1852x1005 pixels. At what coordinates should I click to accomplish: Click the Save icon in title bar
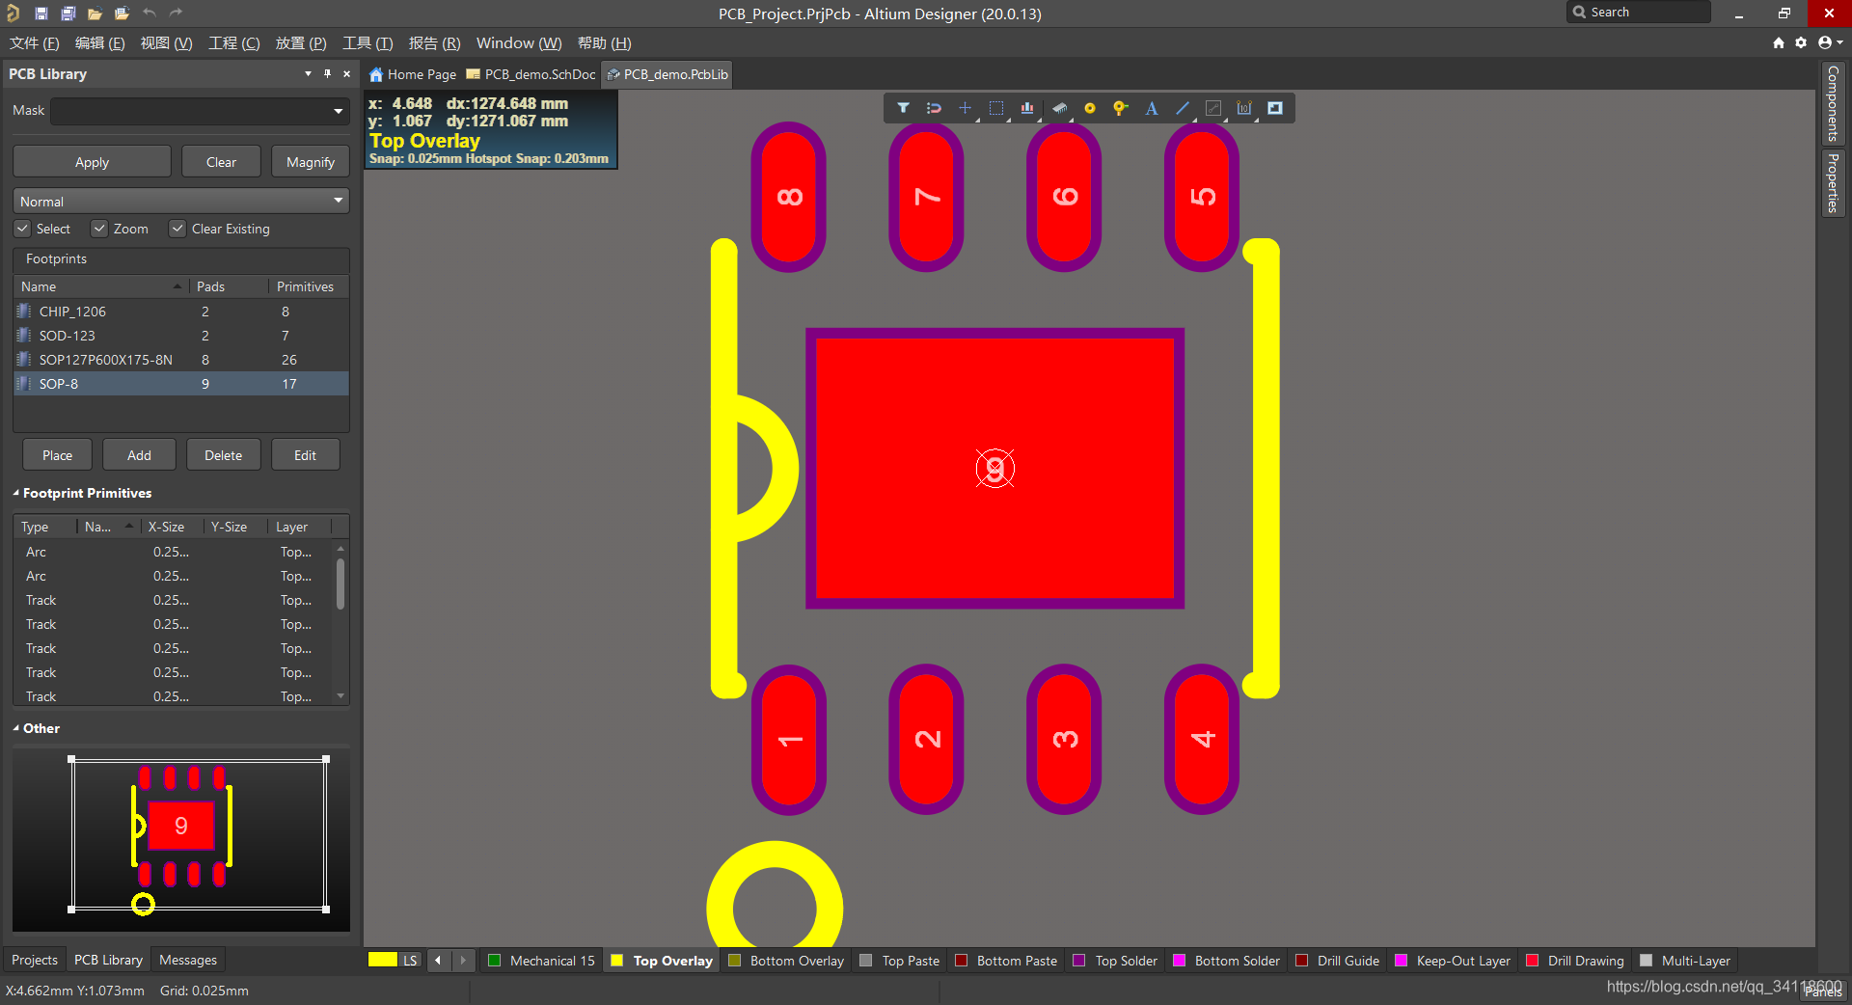tap(41, 14)
